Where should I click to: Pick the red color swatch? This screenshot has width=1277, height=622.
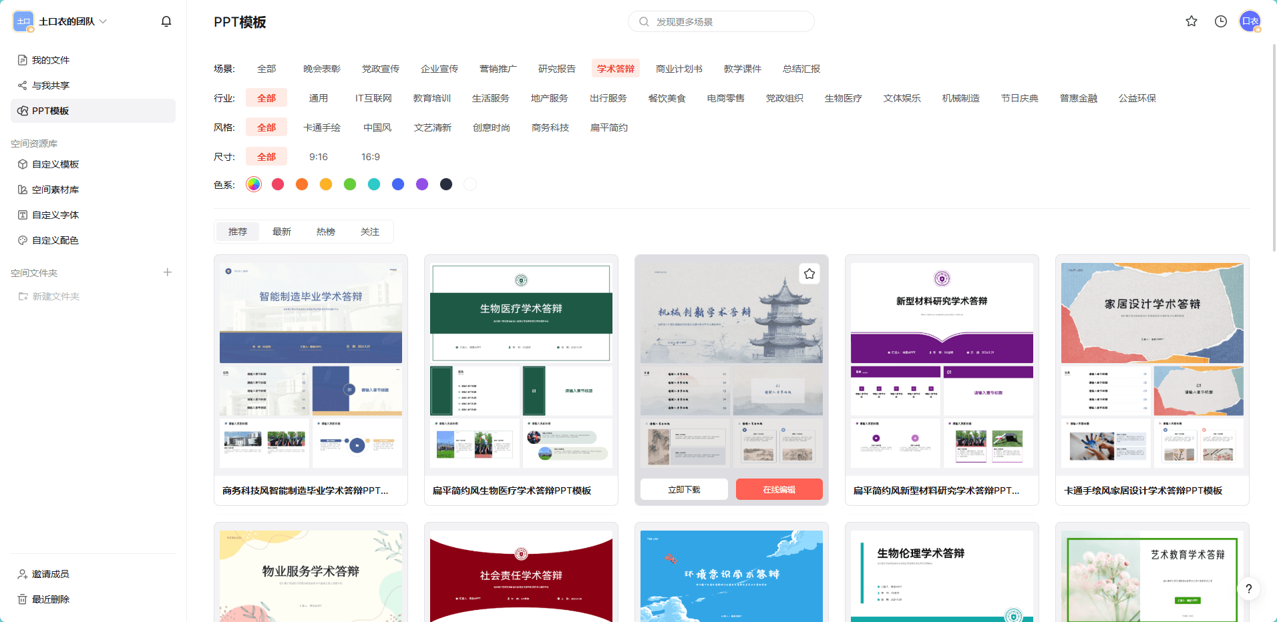tap(278, 184)
